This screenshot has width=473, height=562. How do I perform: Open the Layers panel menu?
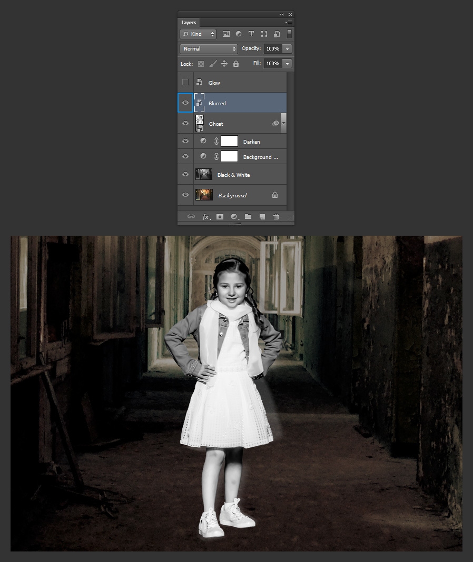pos(289,23)
